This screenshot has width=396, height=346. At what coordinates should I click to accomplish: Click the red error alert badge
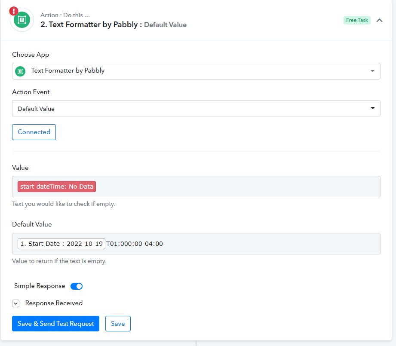14,11
